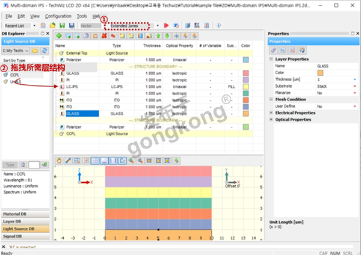Open the Extended Jones method dropdown arrow

[x=158, y=25]
